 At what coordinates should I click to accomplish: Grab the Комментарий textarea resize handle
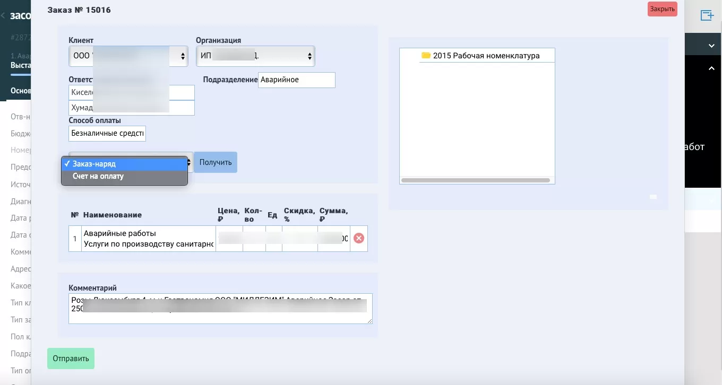369,321
